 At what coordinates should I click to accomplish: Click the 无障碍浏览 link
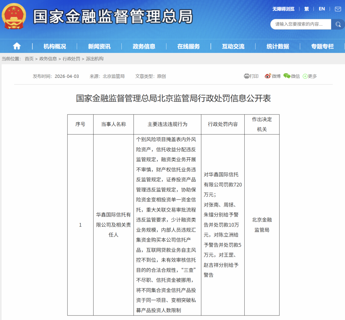point(283,9)
